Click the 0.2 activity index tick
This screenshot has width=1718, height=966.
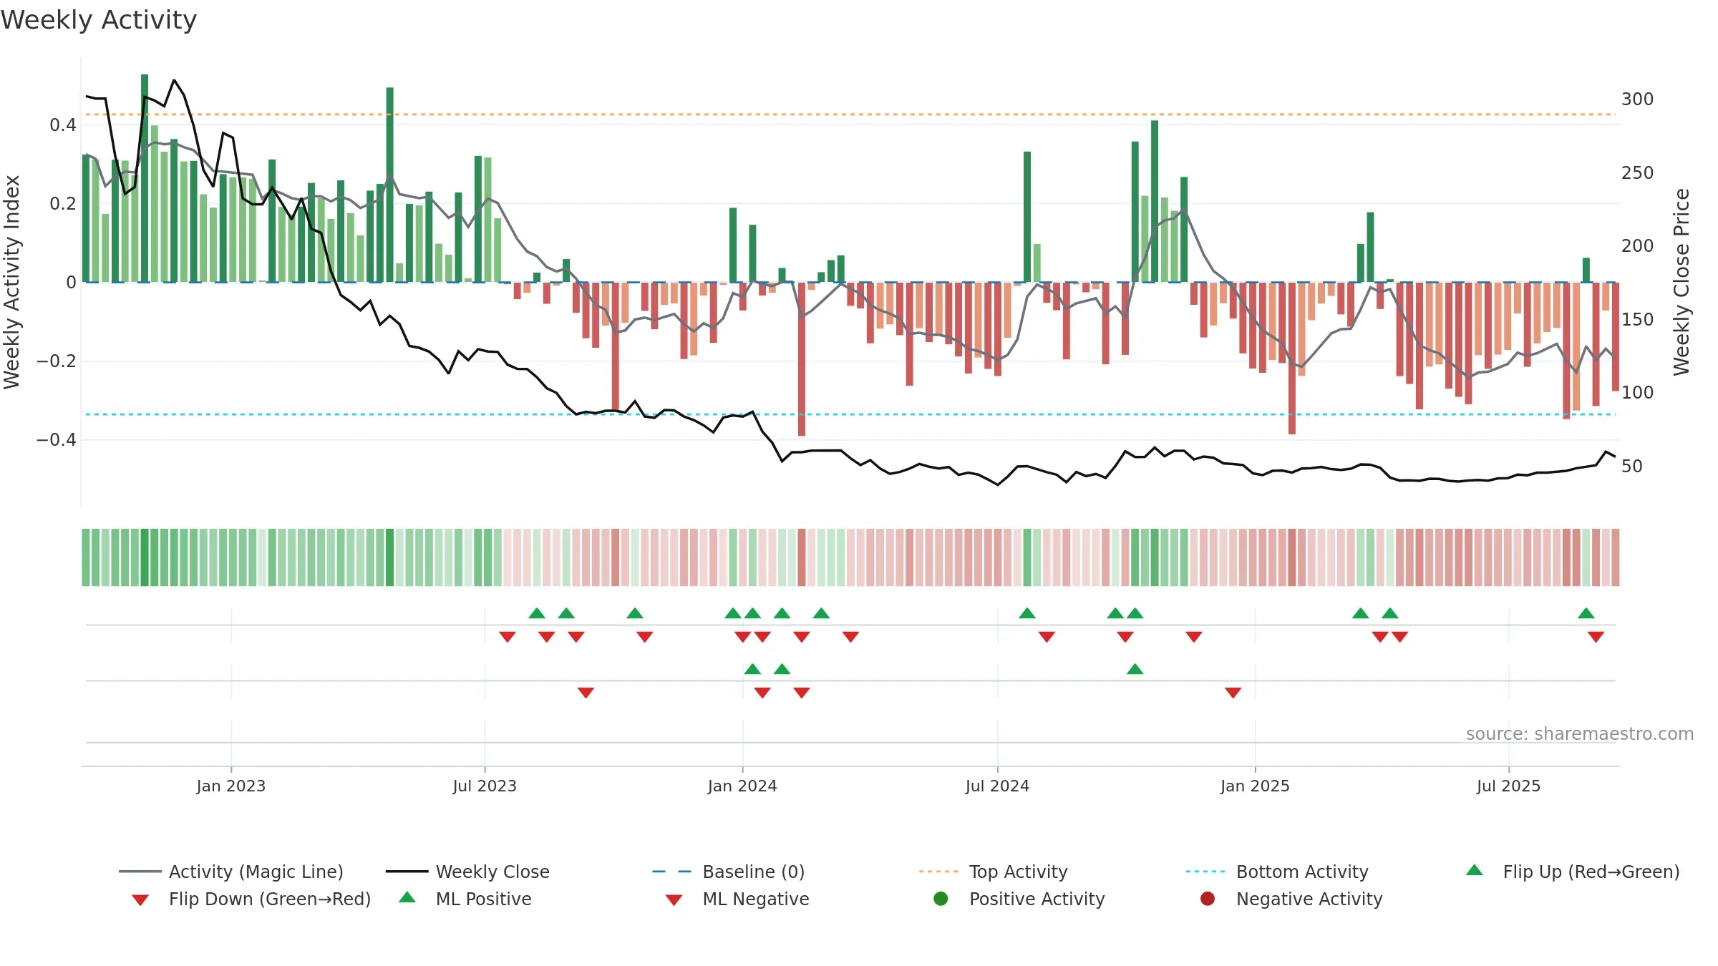pyautogui.click(x=63, y=204)
